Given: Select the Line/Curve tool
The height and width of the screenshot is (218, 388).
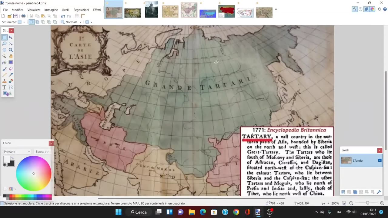Looking at the screenshot, I should tap(11, 88).
